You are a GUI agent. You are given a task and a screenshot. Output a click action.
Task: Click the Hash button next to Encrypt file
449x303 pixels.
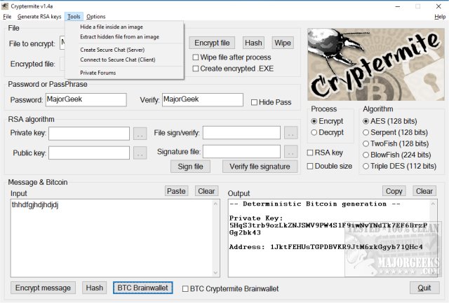pyautogui.click(x=253, y=43)
